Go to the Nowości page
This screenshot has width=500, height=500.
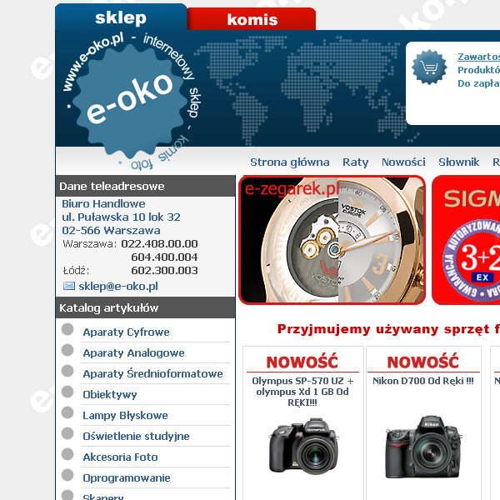[403, 162]
